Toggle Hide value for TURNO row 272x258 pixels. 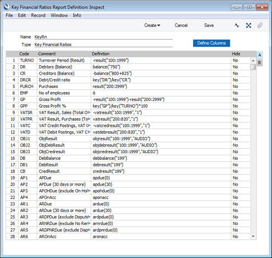pyautogui.click(x=241, y=60)
